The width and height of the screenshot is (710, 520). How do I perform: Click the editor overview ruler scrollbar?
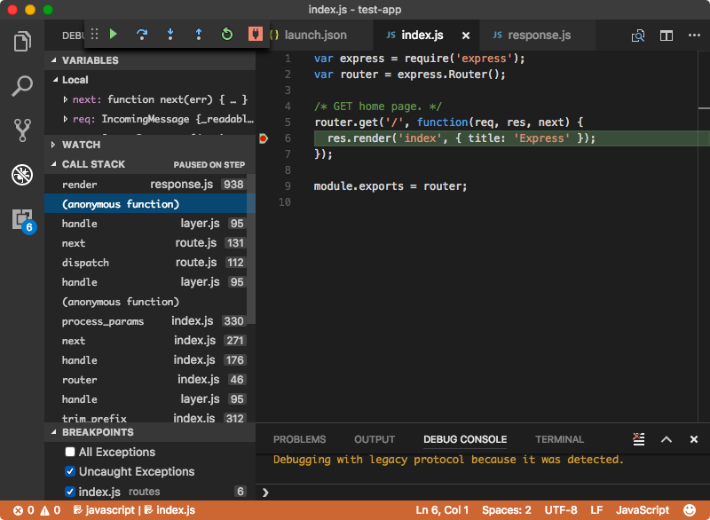click(x=704, y=235)
